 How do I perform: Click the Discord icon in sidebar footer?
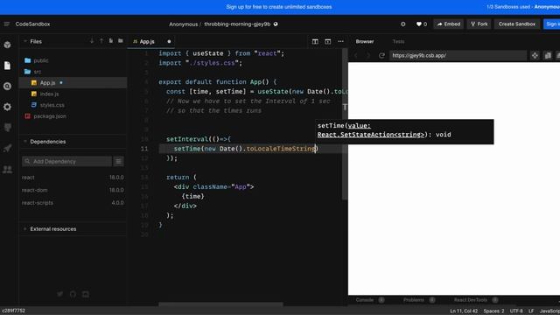tap(86, 294)
